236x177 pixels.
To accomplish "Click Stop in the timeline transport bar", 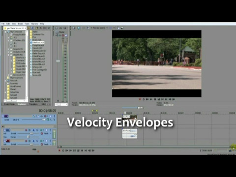I will [78, 150].
